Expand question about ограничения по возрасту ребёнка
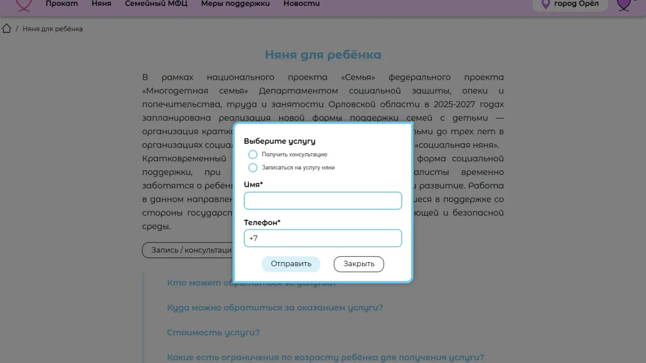 click(326, 357)
